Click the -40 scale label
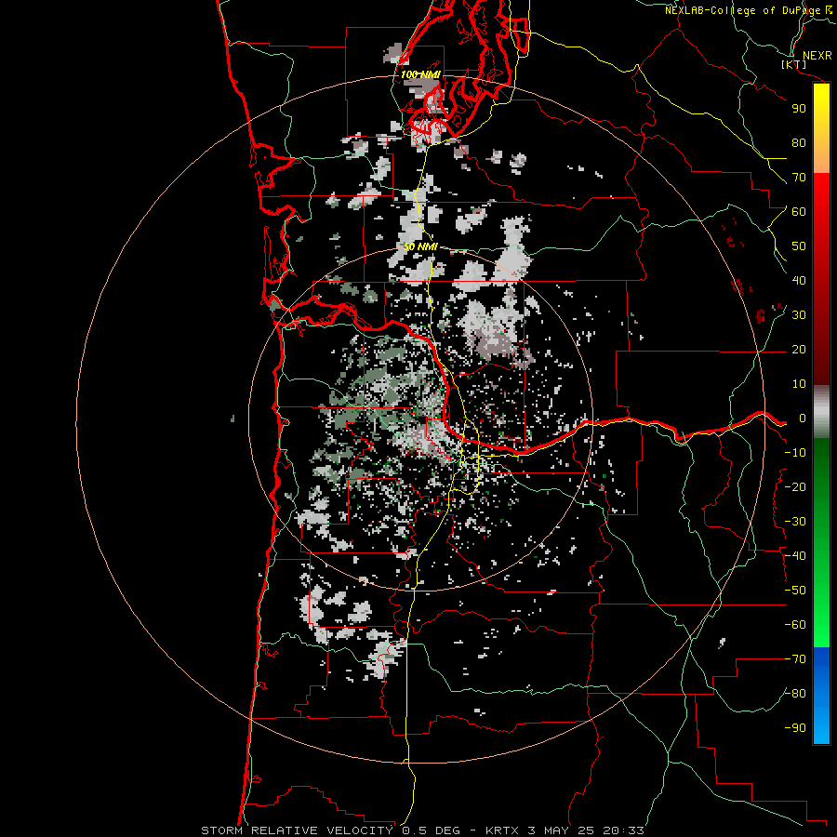The height and width of the screenshot is (837, 837). (x=795, y=556)
